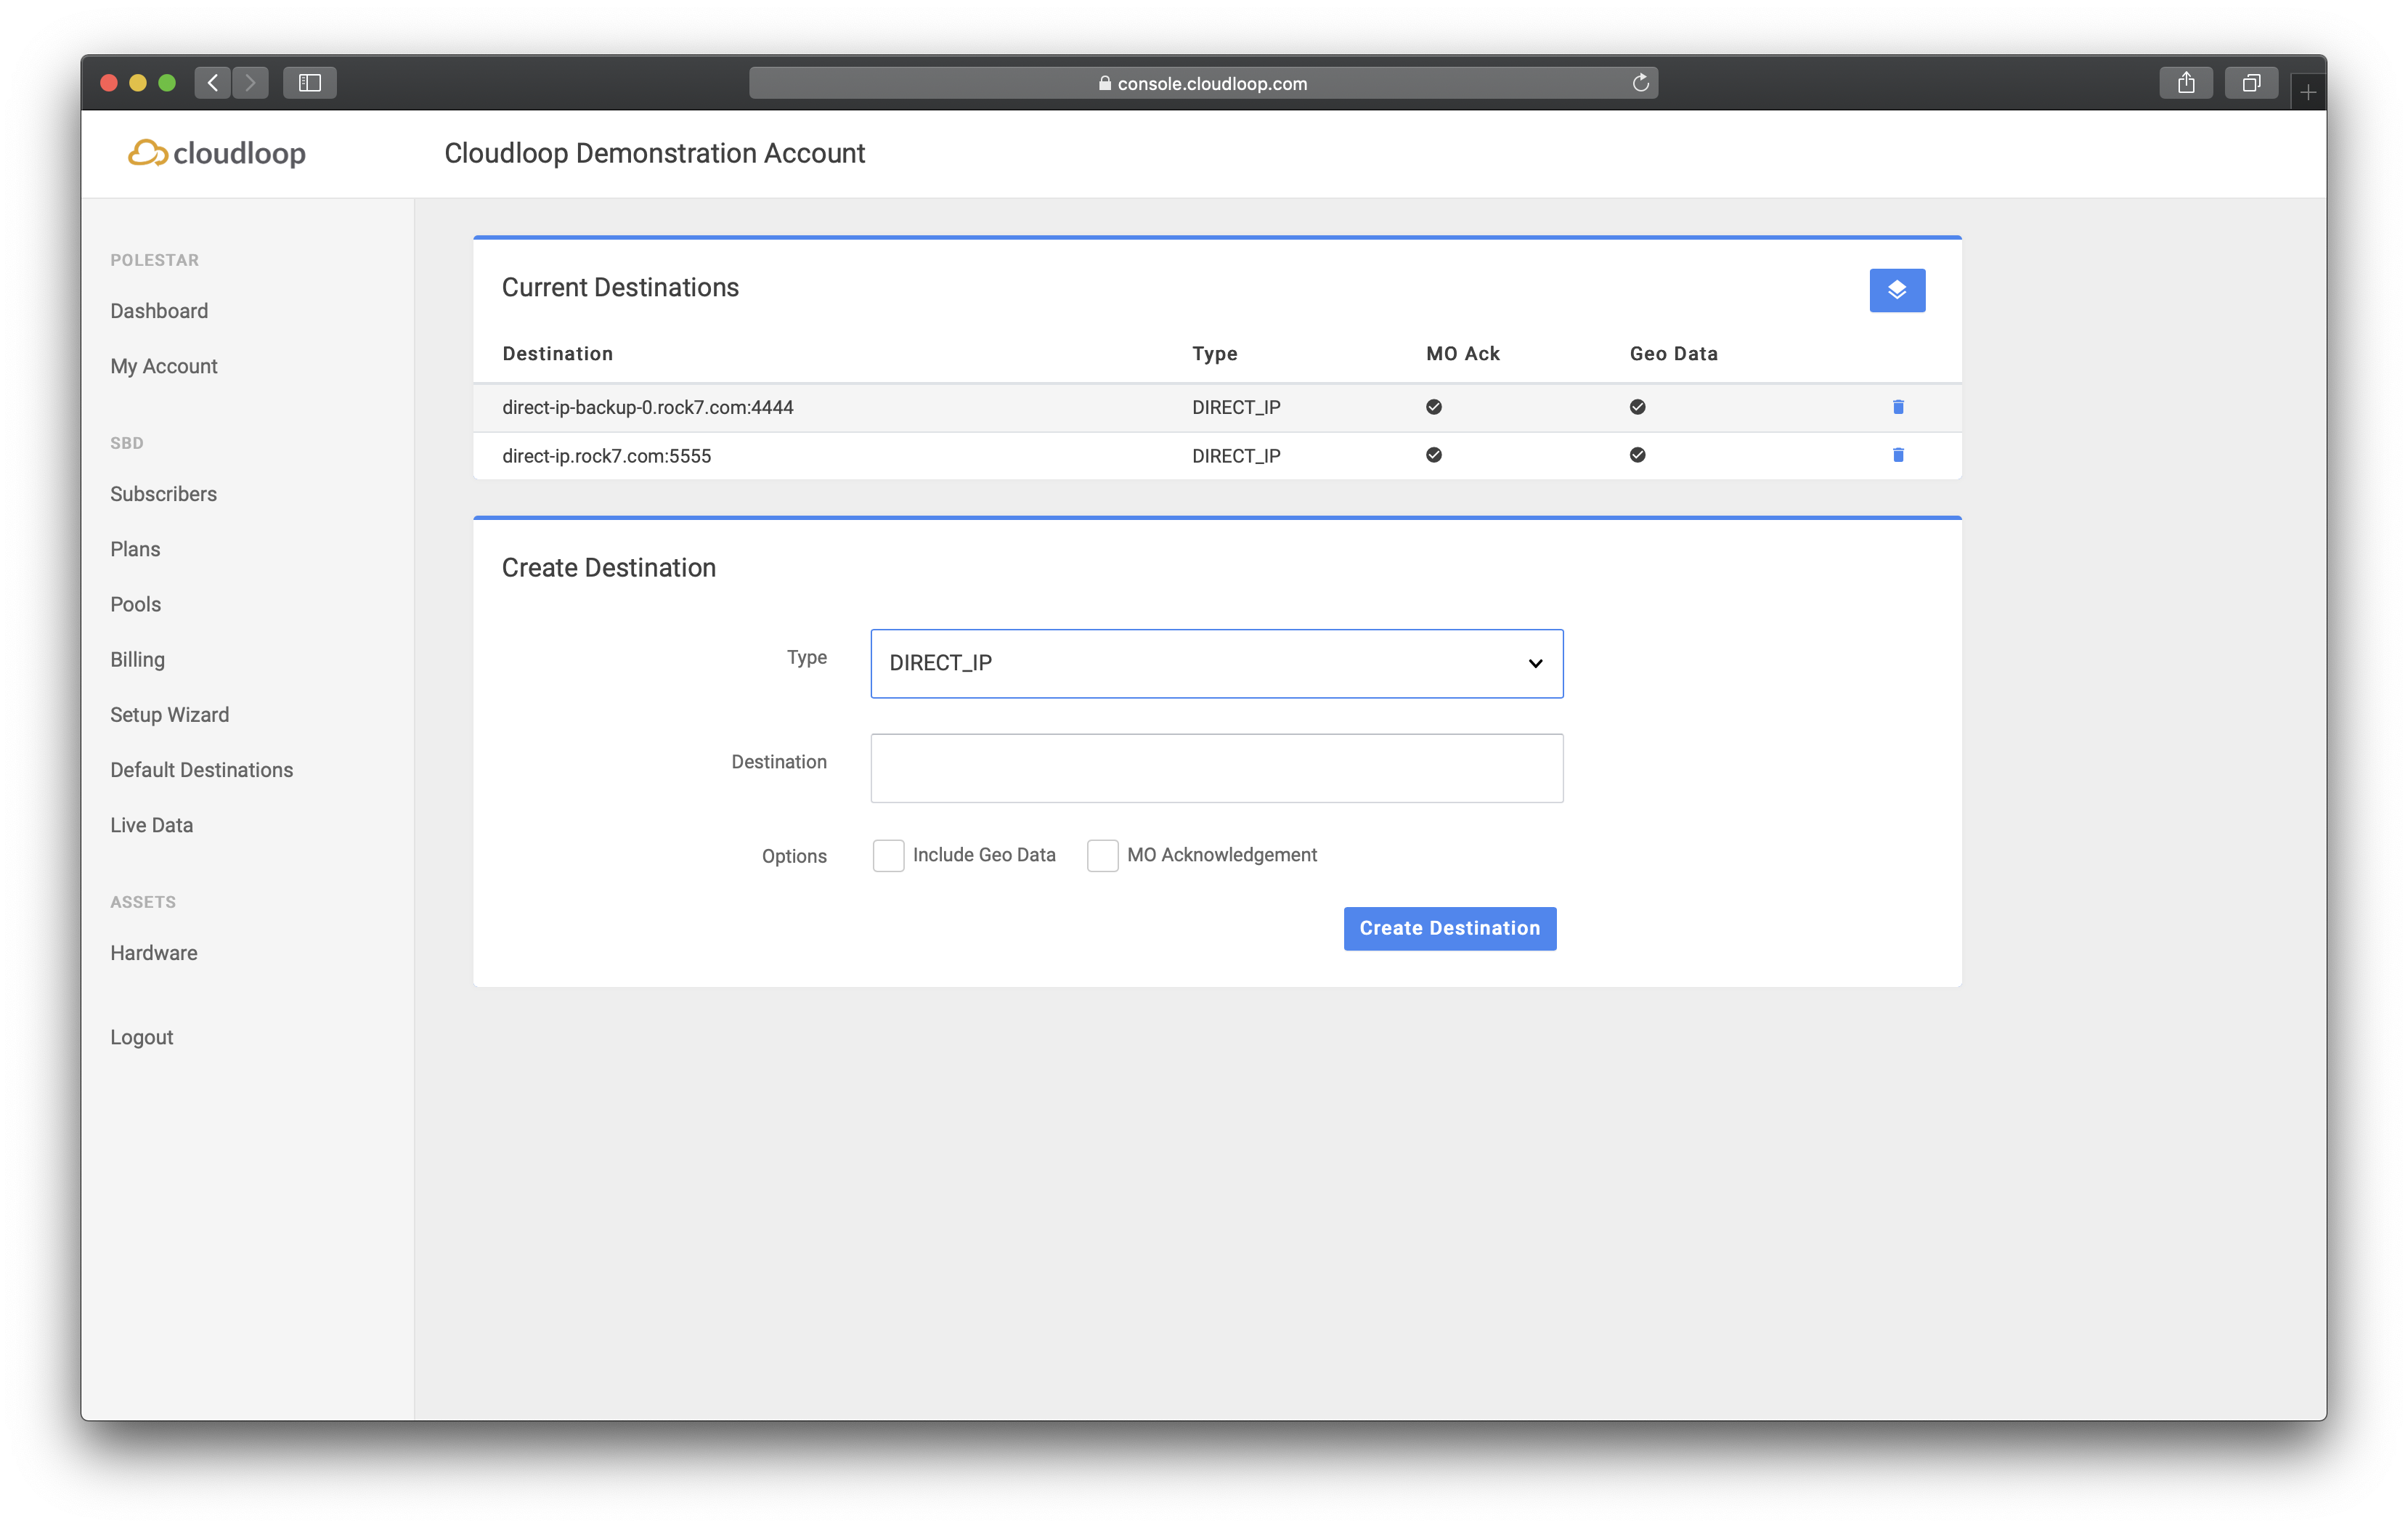Check the MO Acknowledgement option

tap(1102, 855)
